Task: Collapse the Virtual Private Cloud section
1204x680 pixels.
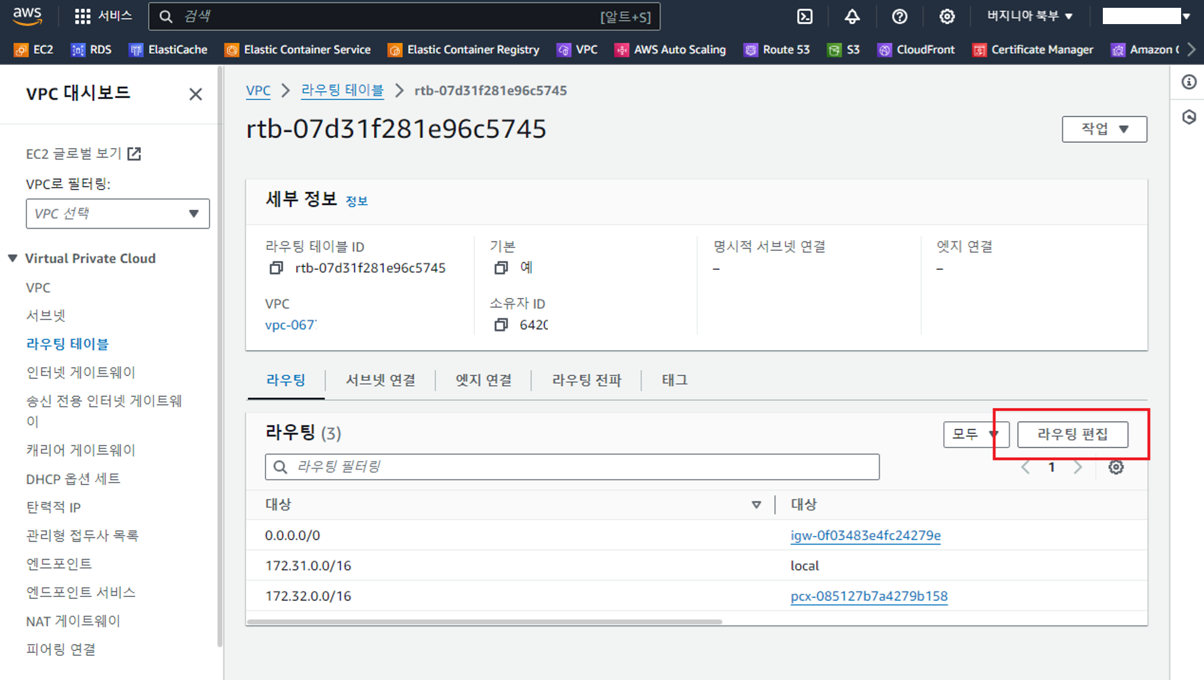Action: pos(13,258)
